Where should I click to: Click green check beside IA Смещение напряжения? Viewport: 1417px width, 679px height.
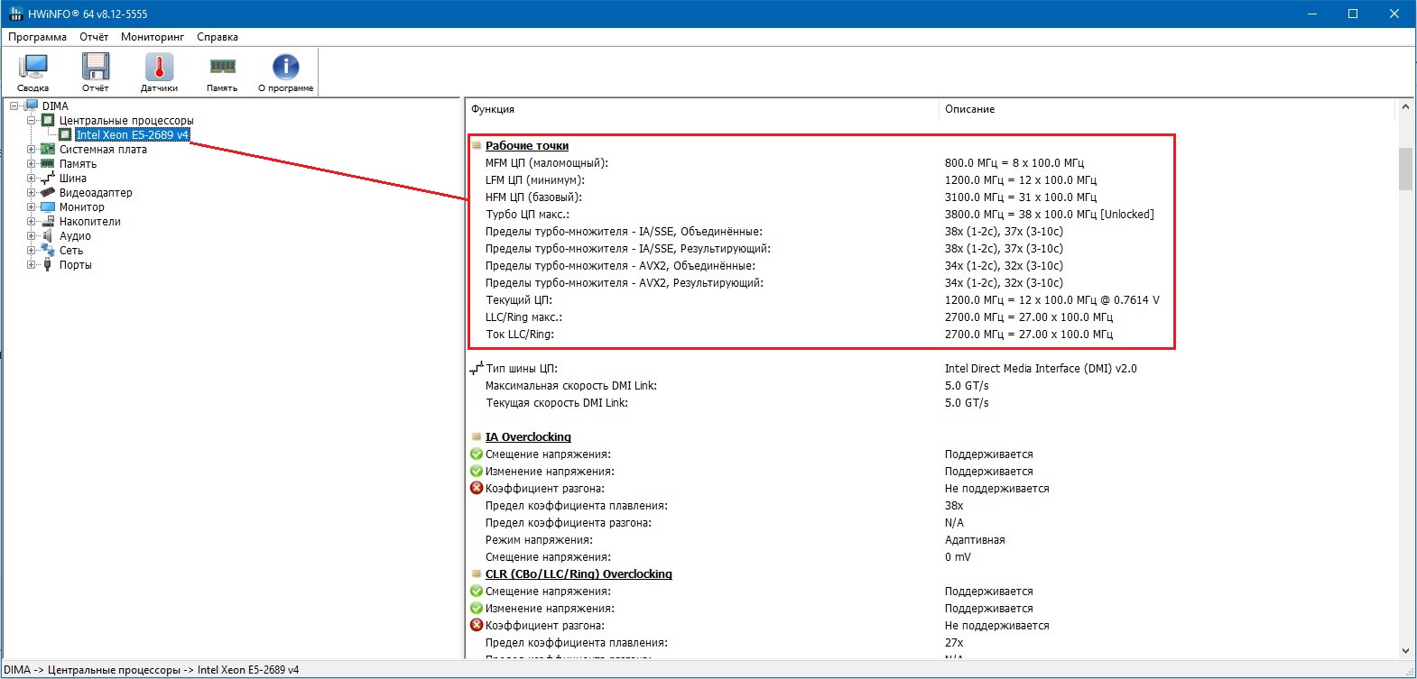point(477,454)
